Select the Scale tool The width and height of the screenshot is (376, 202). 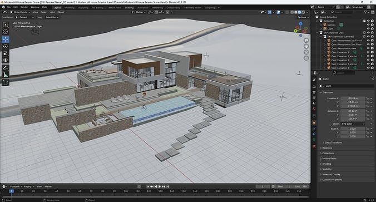[5, 53]
